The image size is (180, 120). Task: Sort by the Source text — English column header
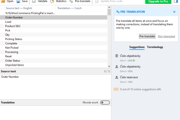coord(19,8)
